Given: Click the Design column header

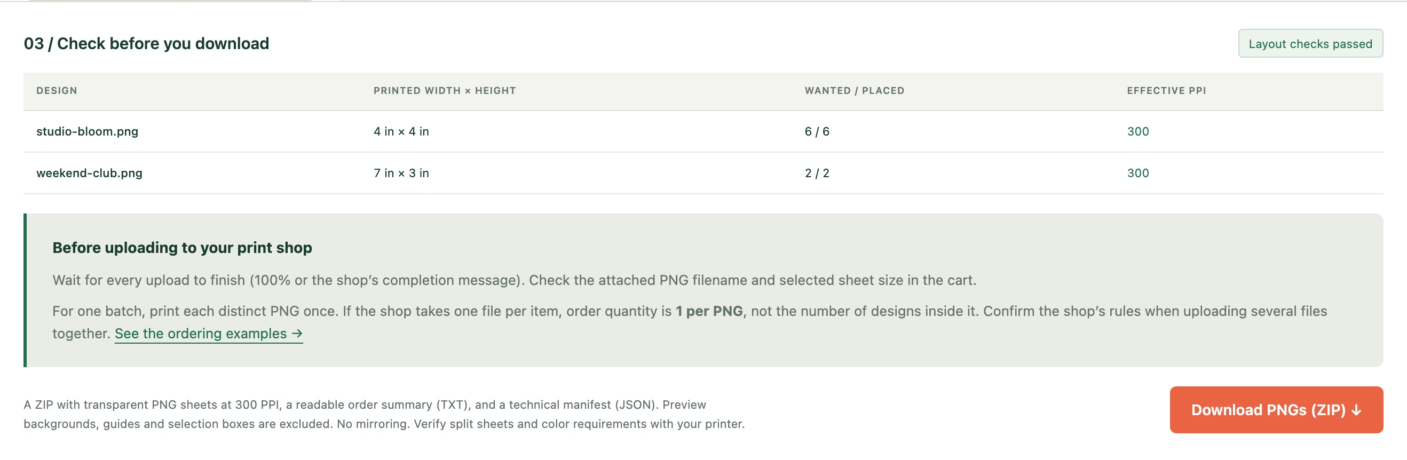Looking at the screenshot, I should (57, 91).
